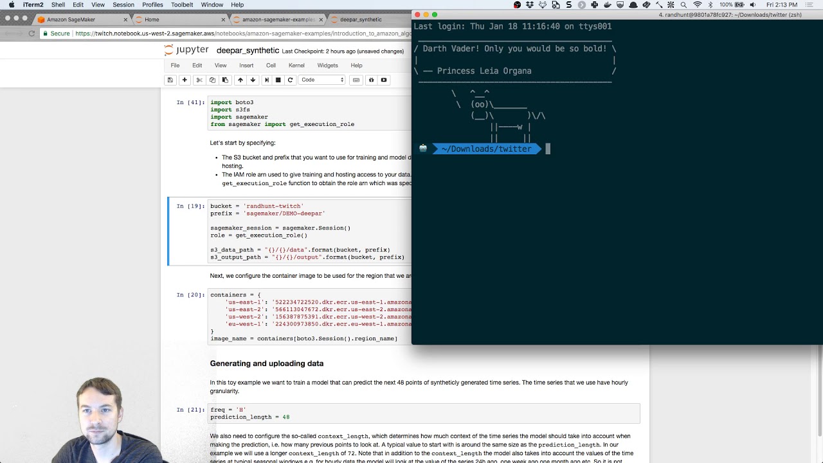Run the selected cell icon
This screenshot has width=823, height=463.
click(x=266, y=80)
